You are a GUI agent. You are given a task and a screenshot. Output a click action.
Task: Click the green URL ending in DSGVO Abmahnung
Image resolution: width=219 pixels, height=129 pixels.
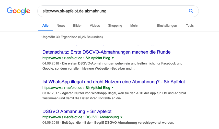click(80, 117)
